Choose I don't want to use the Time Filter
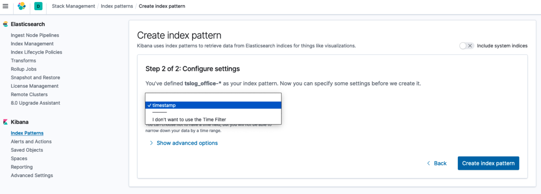 point(213,119)
